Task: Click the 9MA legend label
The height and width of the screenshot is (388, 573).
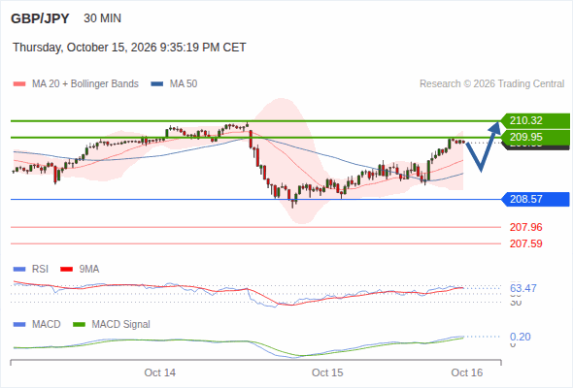Action: click(89, 270)
